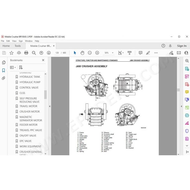Open Help question mark icon

point(163,46)
